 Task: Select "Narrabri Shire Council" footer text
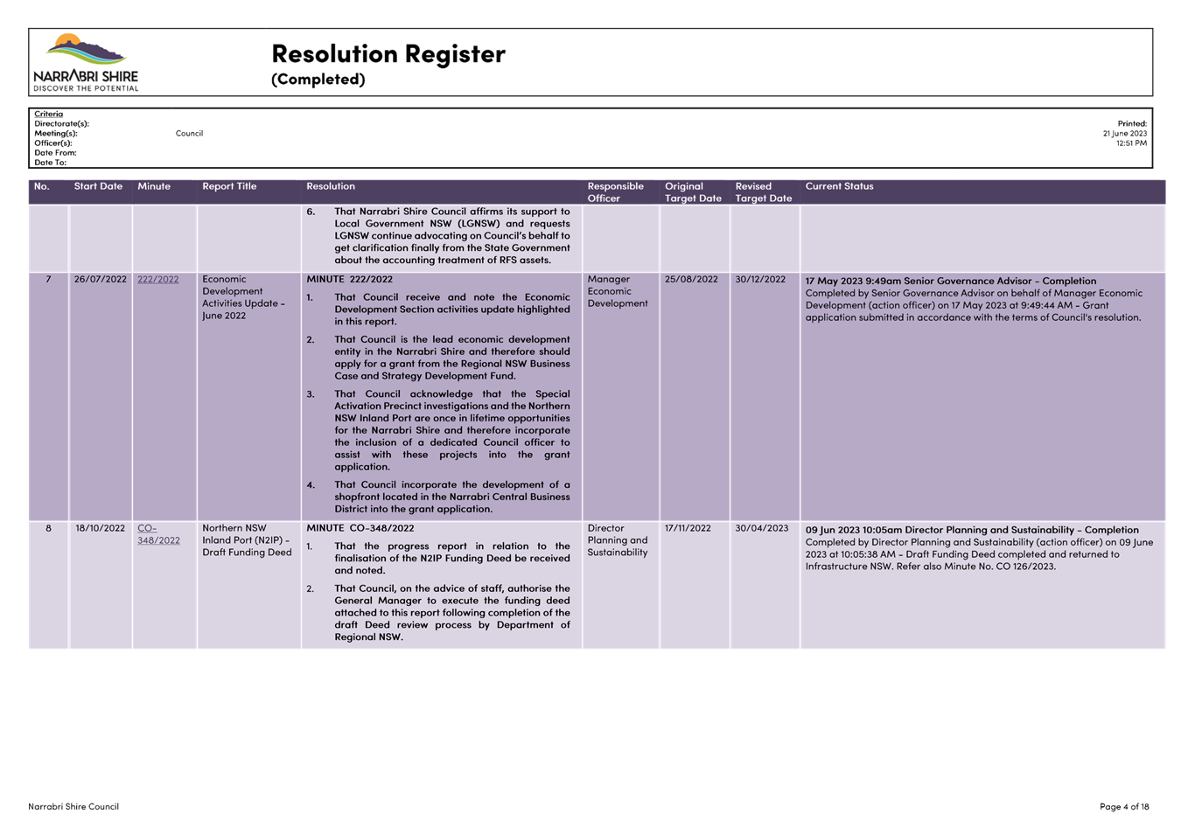[73, 806]
